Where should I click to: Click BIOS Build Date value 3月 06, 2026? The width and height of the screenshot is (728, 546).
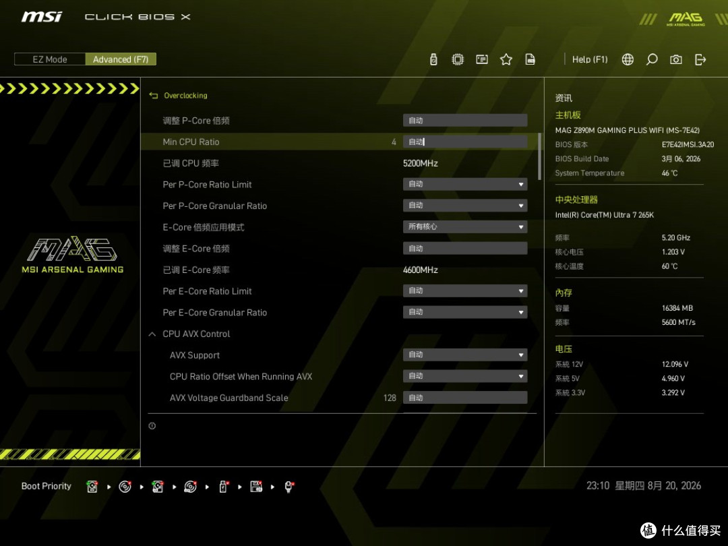681,159
